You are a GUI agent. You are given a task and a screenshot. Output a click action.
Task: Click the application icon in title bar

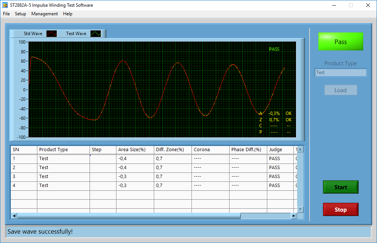5,5
